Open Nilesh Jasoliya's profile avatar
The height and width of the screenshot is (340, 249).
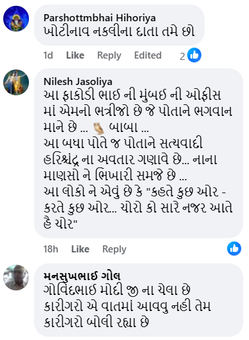pos(16,82)
